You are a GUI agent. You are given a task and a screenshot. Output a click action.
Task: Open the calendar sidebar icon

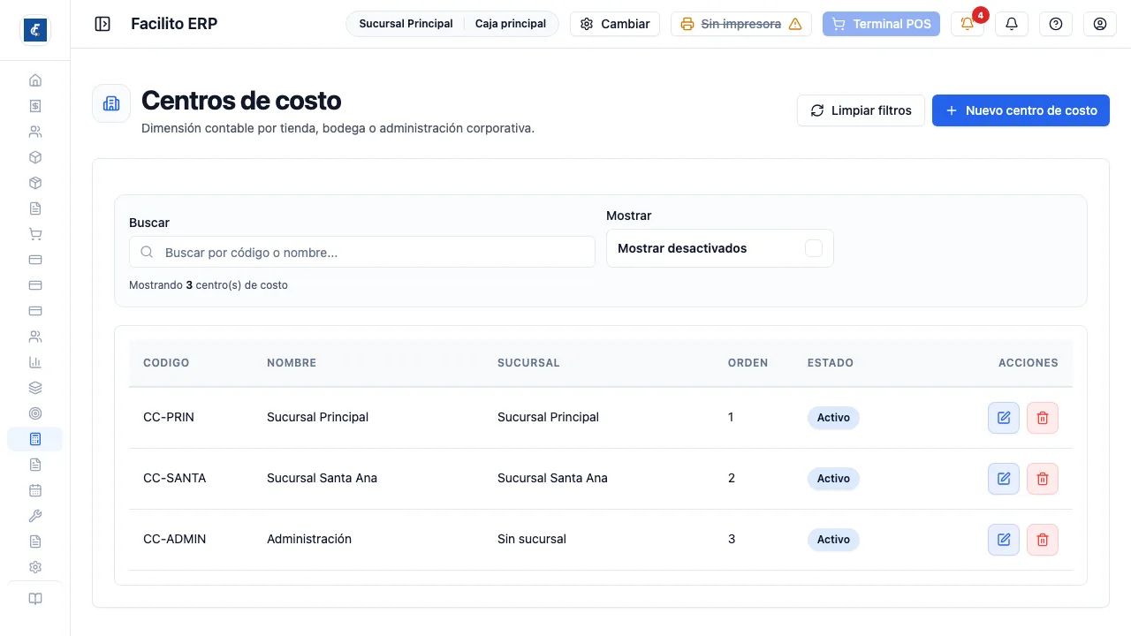click(35, 490)
